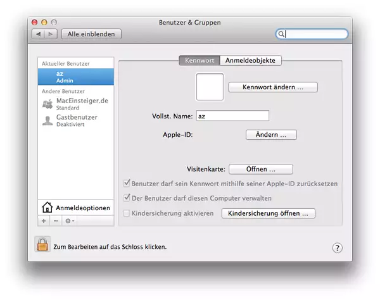Open help with the question mark button
The width and height of the screenshot is (380, 300).
[x=338, y=248]
